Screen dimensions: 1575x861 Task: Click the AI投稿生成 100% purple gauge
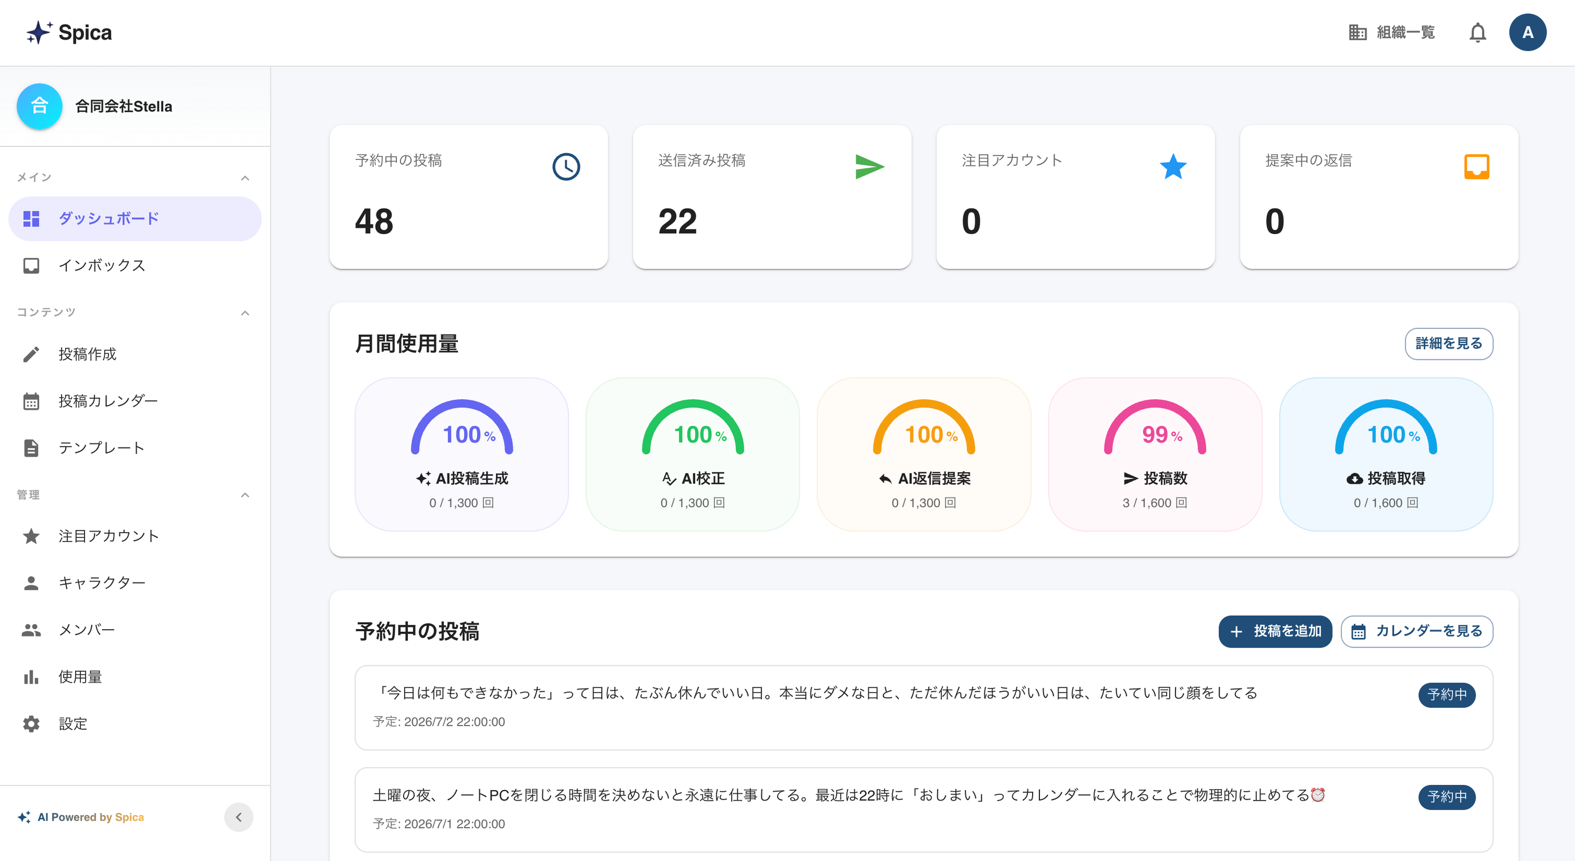[x=461, y=427]
